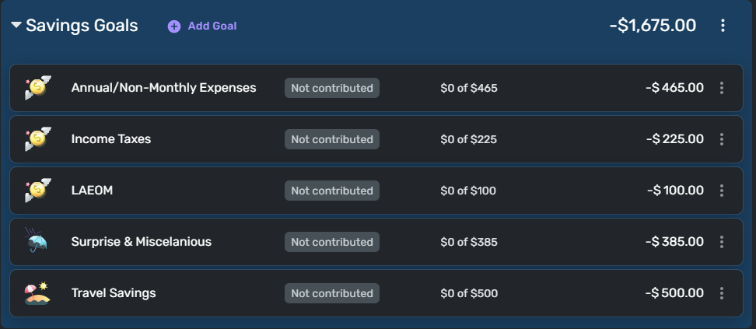Open the Annual/Non-Monthly Expenses three-dot menu
This screenshot has height=329, width=756.
[722, 88]
